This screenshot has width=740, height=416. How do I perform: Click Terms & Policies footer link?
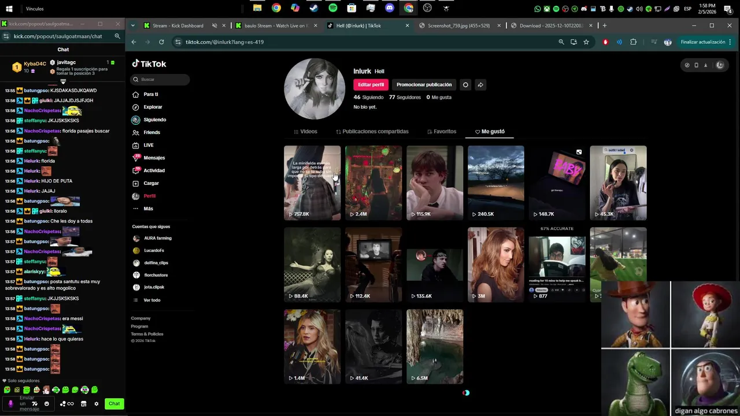click(147, 334)
